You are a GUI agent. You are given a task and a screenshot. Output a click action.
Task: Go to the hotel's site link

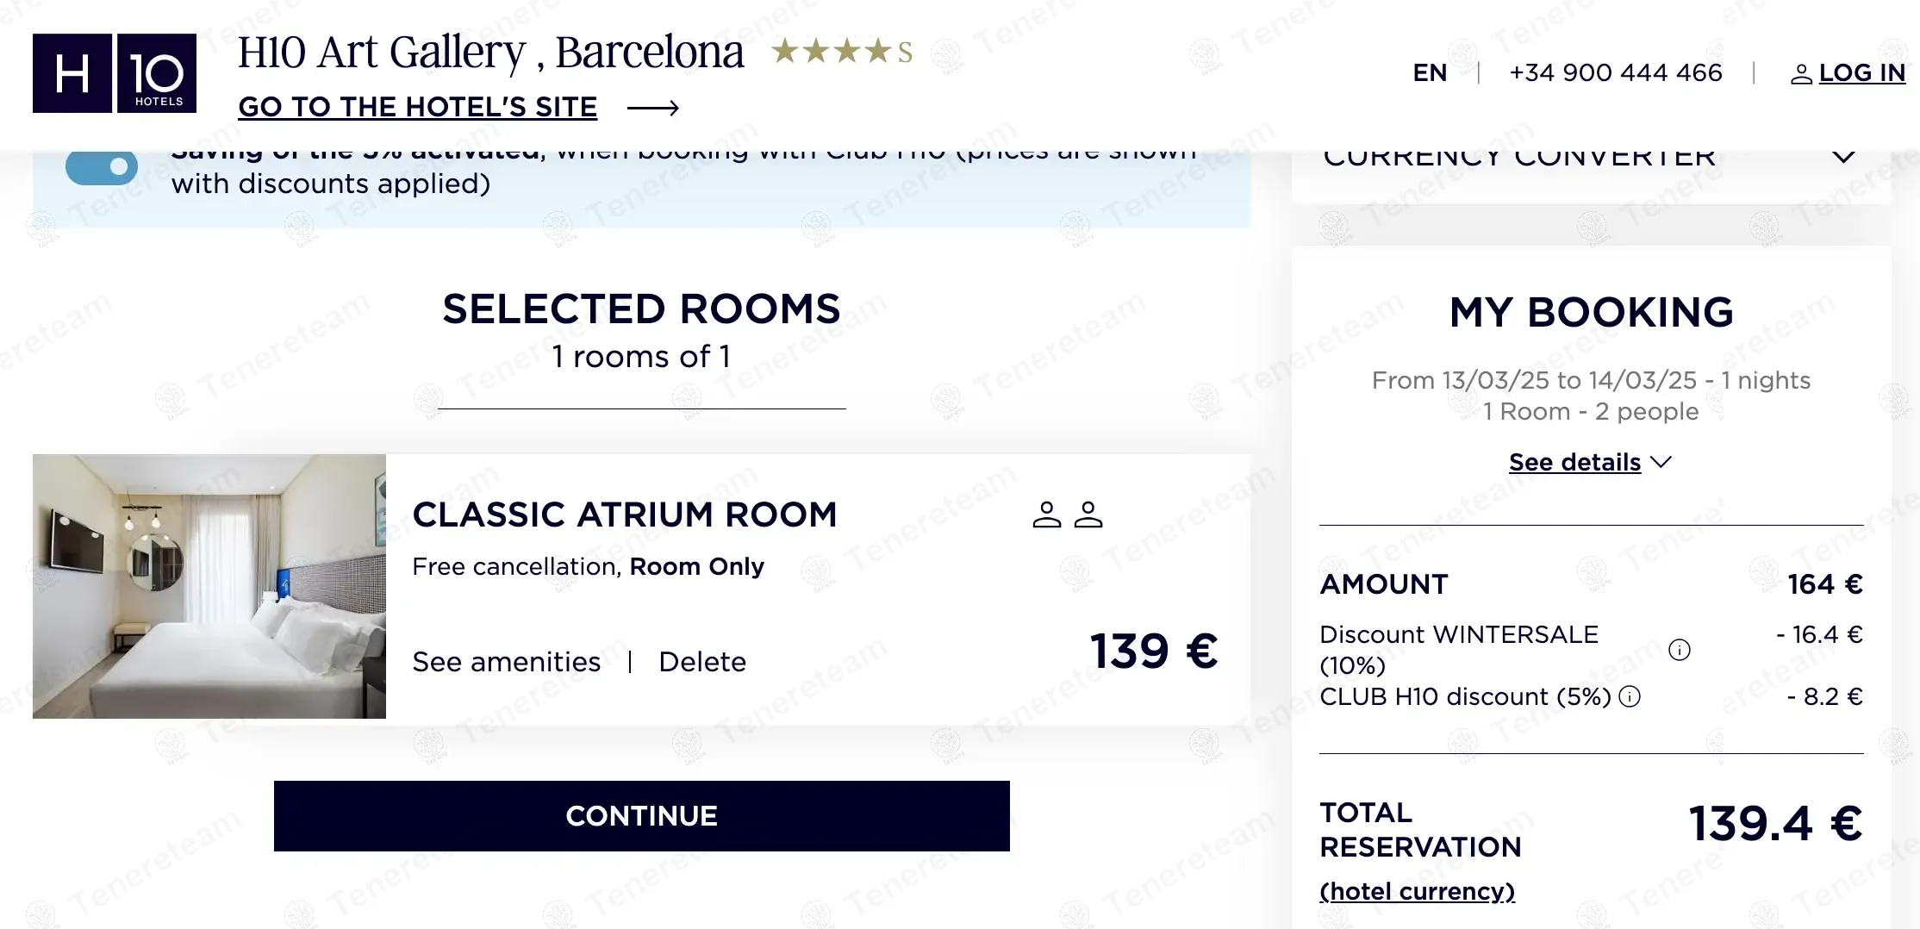tap(417, 107)
